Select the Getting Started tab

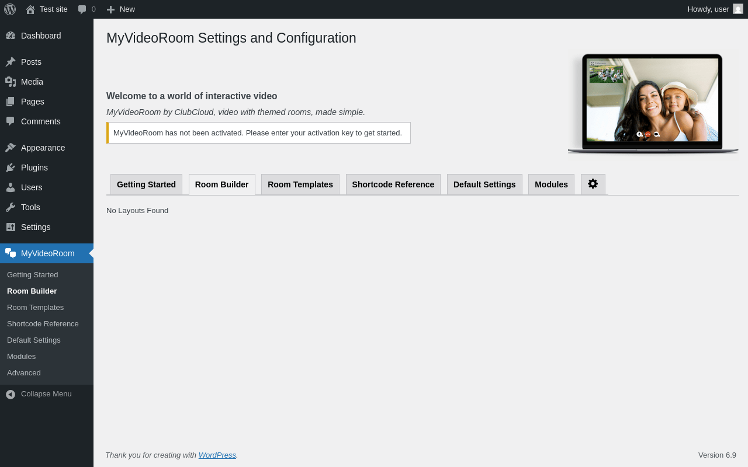[146, 184]
